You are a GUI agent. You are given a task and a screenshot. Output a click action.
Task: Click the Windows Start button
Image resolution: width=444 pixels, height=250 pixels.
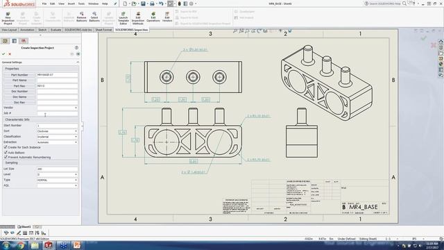(x=6, y=245)
